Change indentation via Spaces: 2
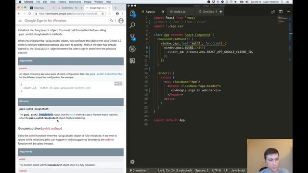This screenshot has width=308, height=173. pos(202,170)
